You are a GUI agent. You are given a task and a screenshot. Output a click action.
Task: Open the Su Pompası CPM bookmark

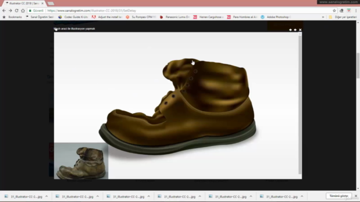pyautogui.click(x=141, y=17)
